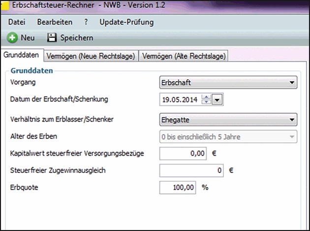Image resolution: width=310 pixels, height=231 pixels.
Task: Switch to the Grunddaten tab
Action: click(x=22, y=56)
